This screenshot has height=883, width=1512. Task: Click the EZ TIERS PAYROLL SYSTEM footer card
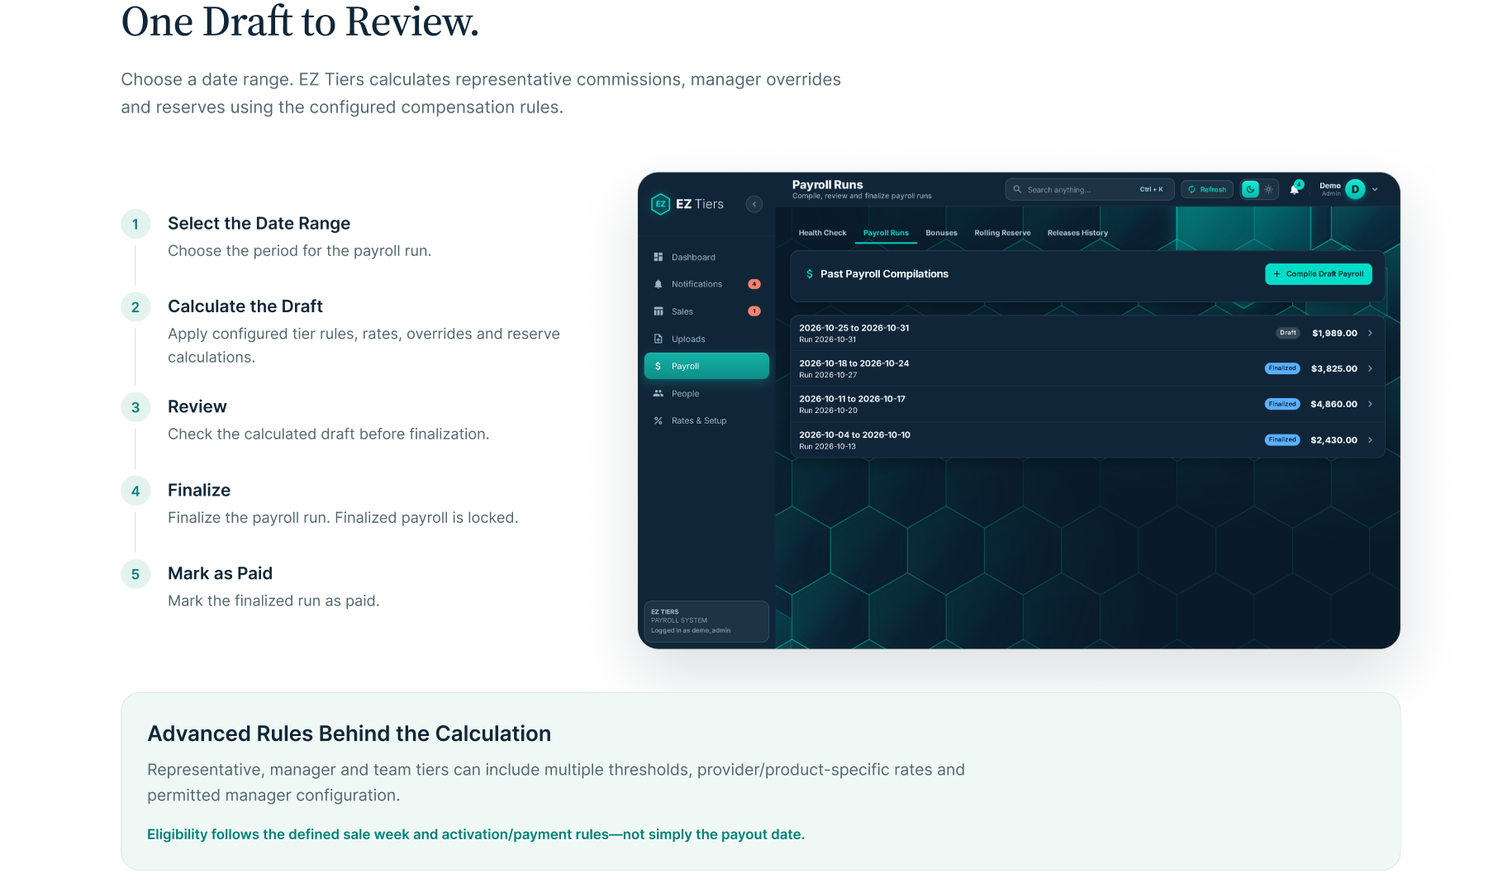[x=706, y=621]
